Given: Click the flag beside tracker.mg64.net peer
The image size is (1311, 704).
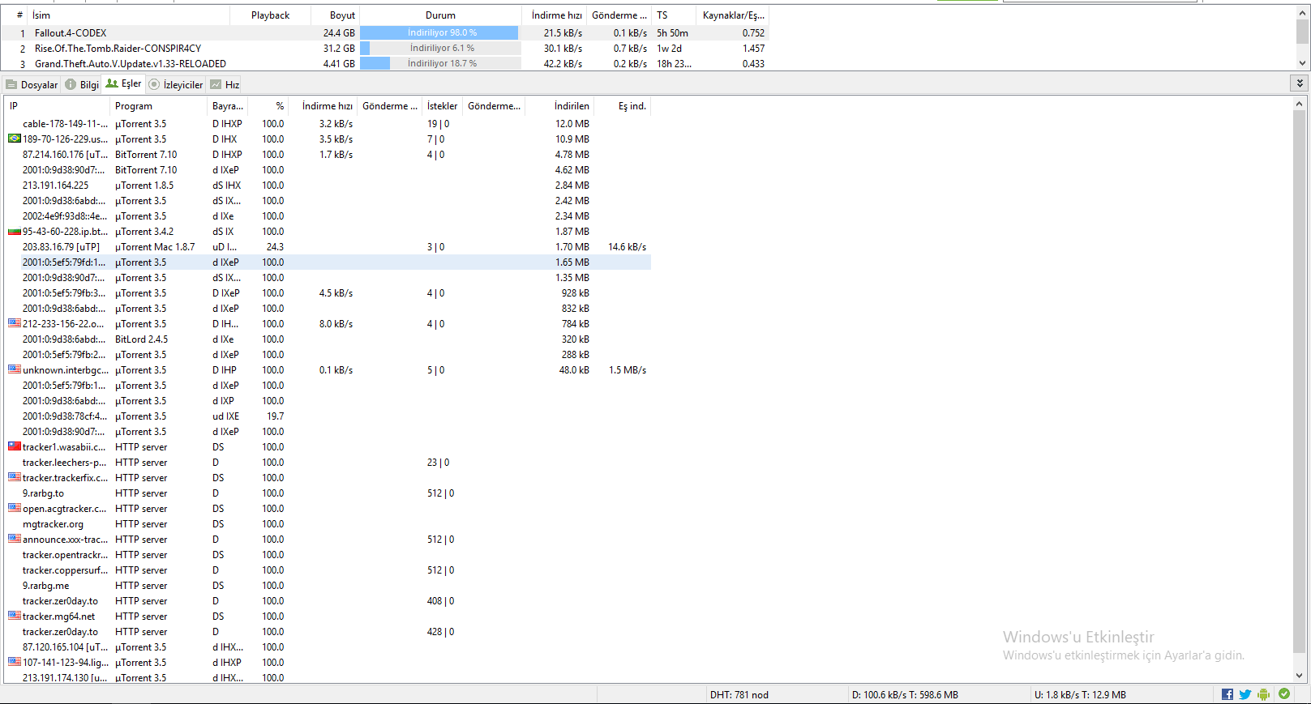Looking at the screenshot, I should [x=15, y=616].
